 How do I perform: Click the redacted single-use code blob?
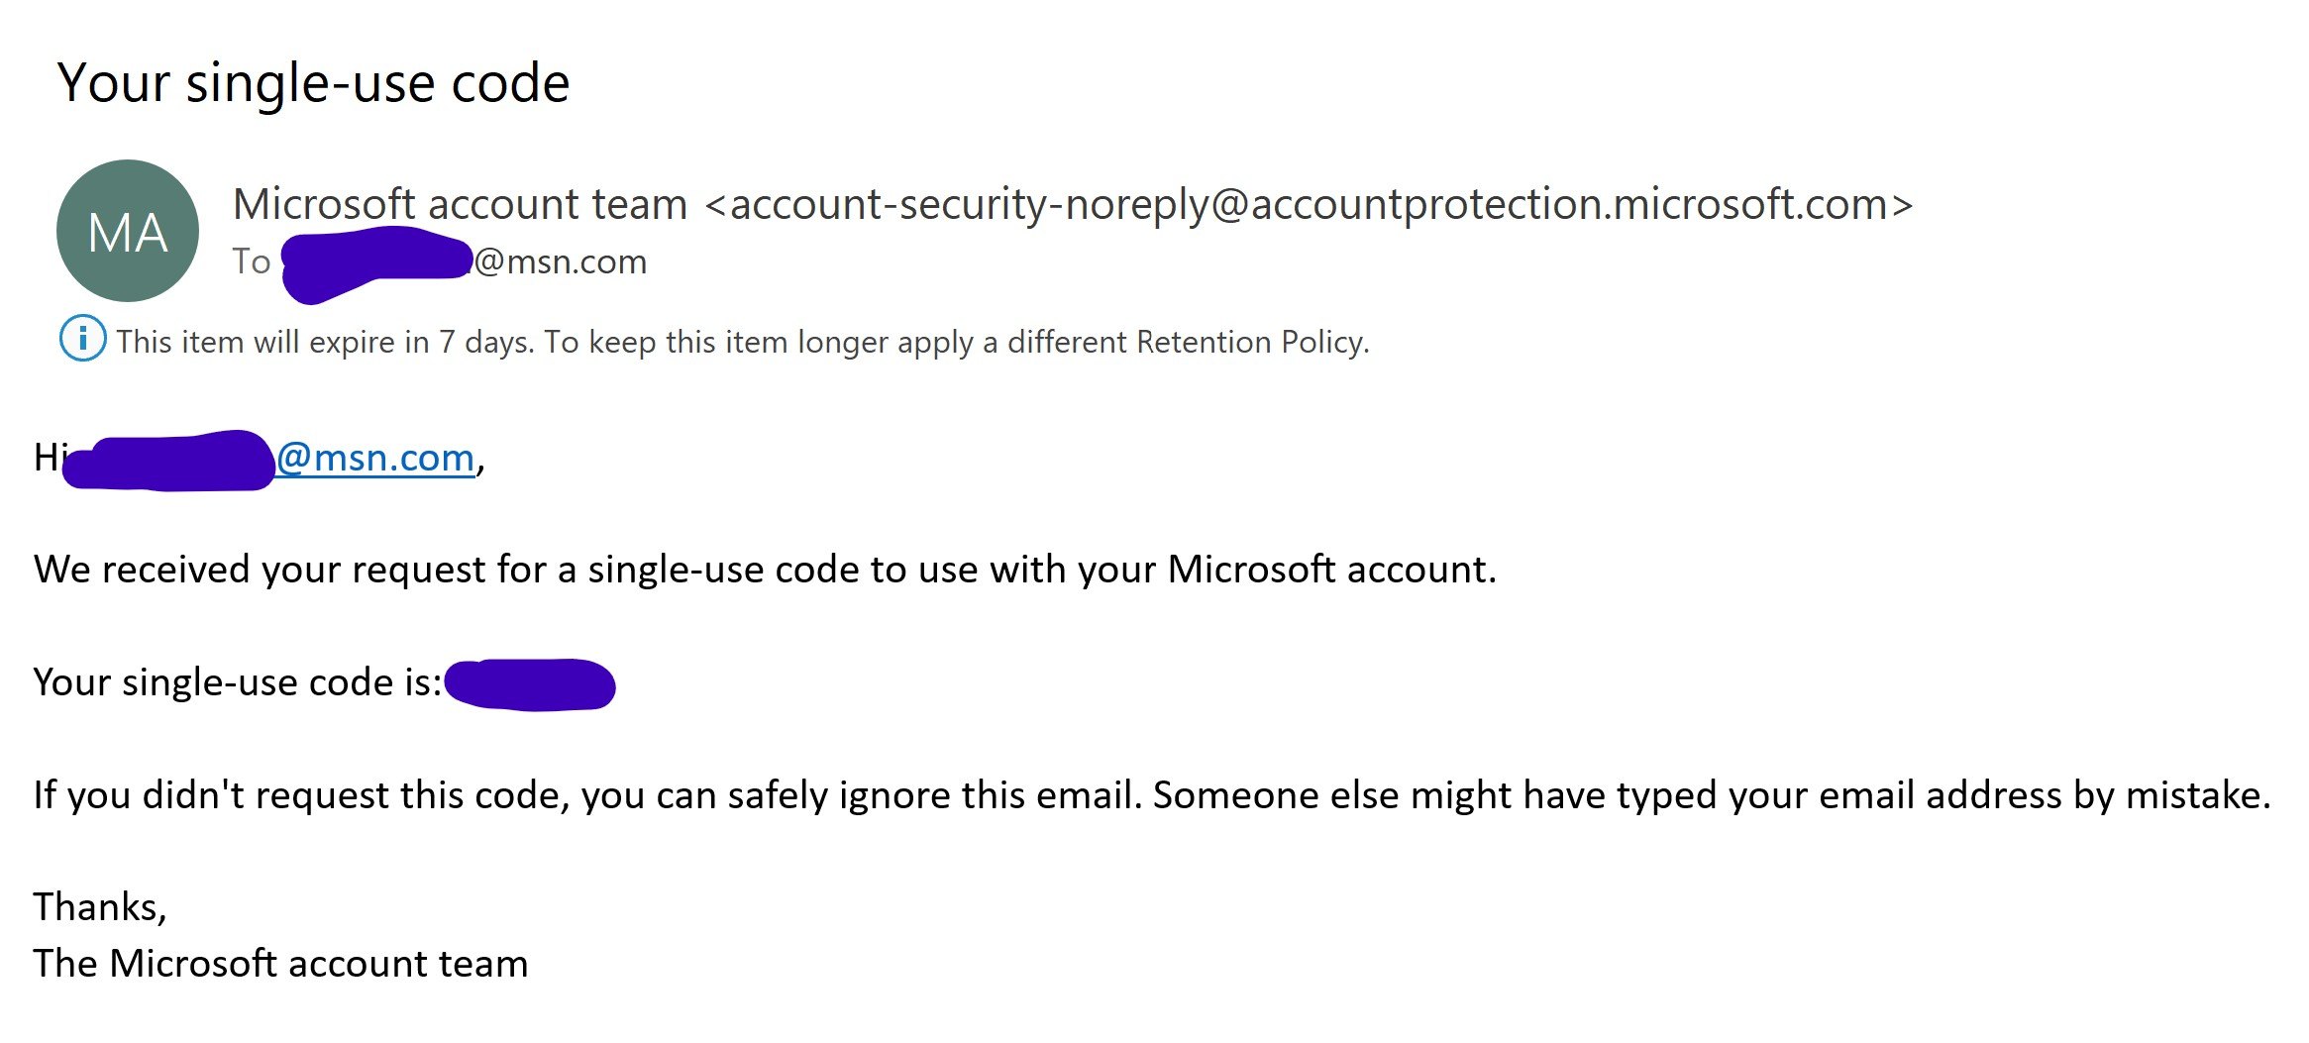(530, 684)
